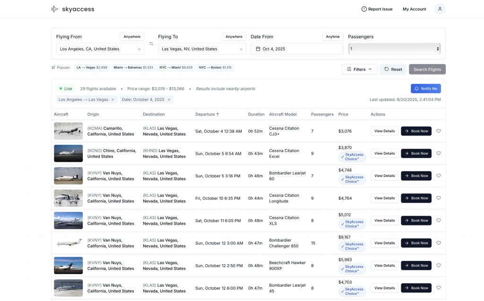Click the Flying From input field
484x301 pixels.
100,49
